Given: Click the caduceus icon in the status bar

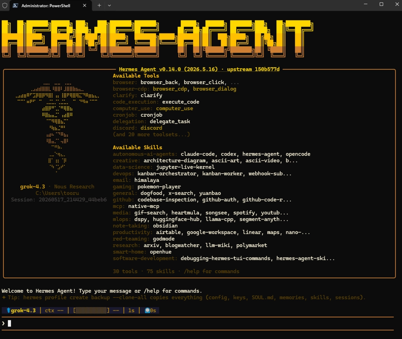Looking at the screenshot, I should tap(8, 310).
